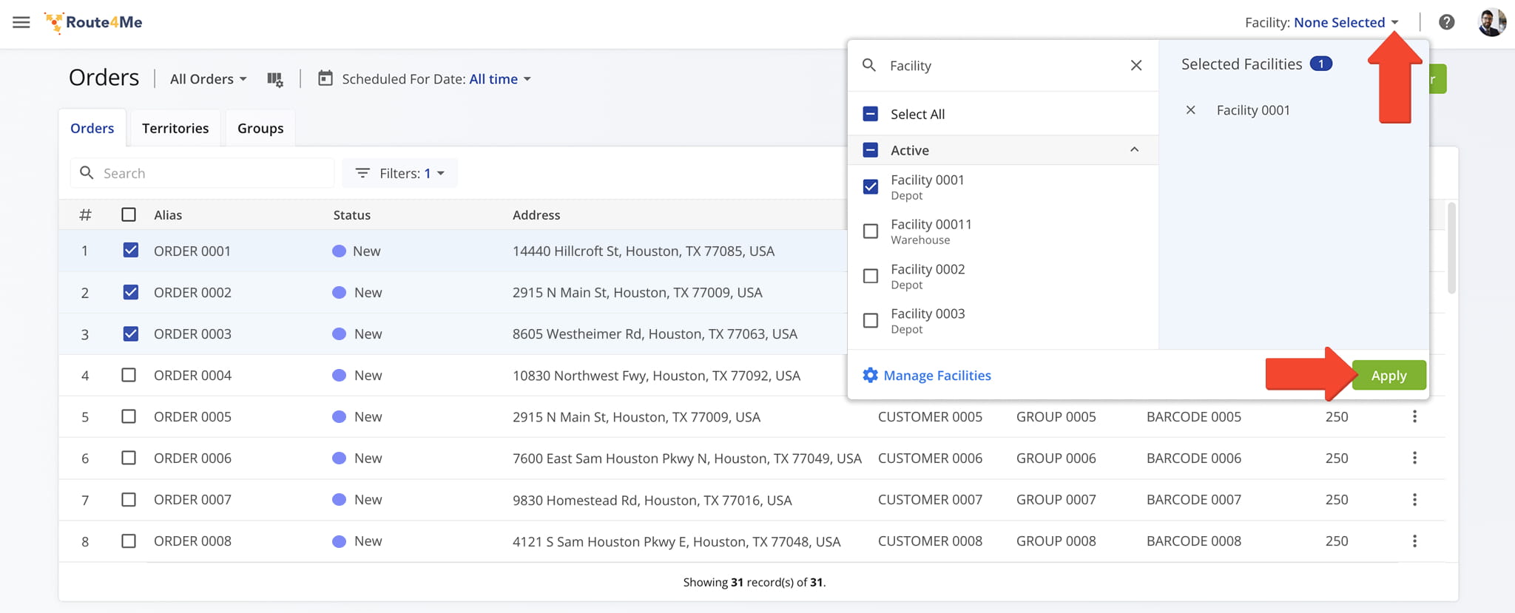Click BARCODE 0007 cell
This screenshot has width=1515, height=613.
[1193, 499]
